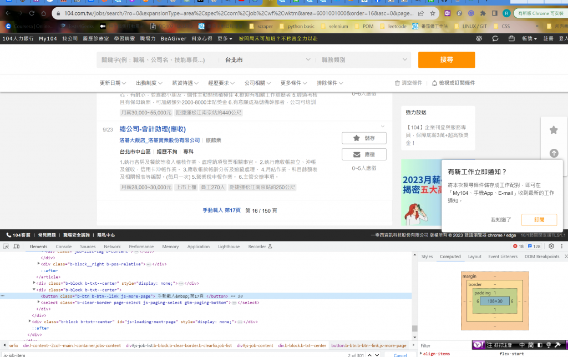Click the owl mascot icon in the 104 header
The width and height of the screenshot is (568, 357).
(x=479, y=38)
